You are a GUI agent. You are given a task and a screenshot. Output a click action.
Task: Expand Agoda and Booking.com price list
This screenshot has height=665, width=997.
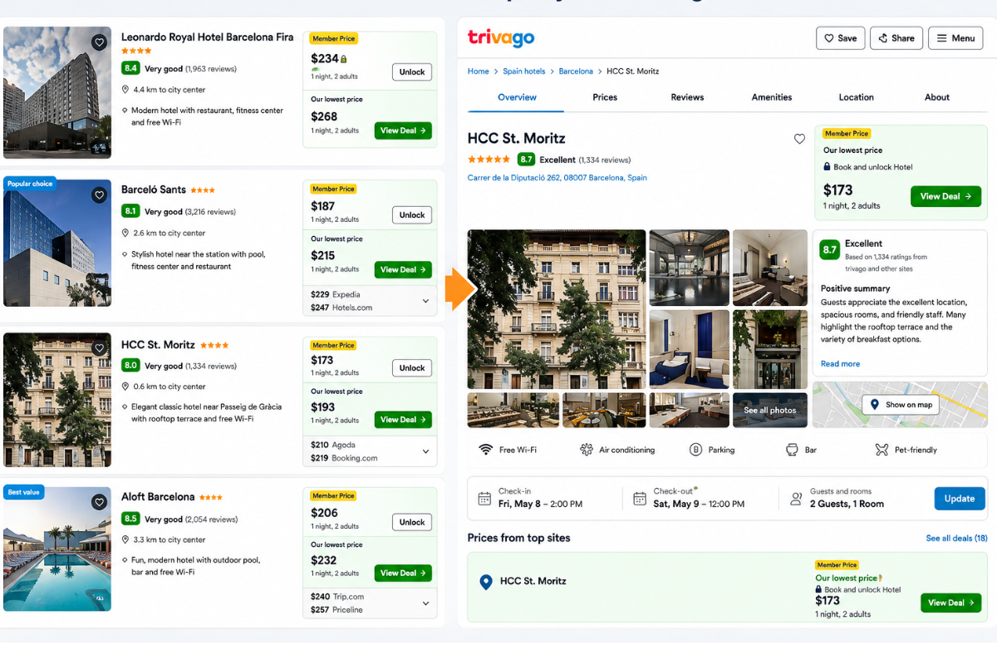pos(425,451)
